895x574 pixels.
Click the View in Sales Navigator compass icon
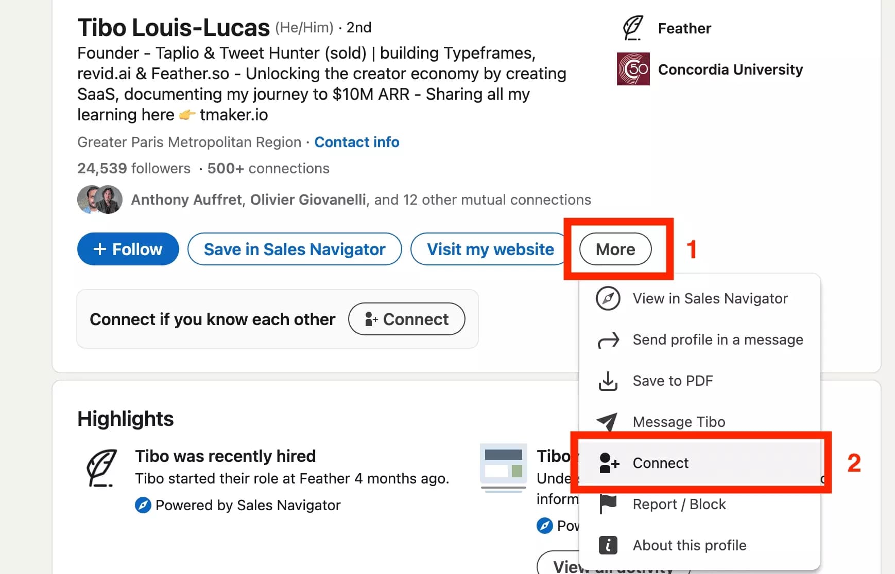click(x=608, y=298)
